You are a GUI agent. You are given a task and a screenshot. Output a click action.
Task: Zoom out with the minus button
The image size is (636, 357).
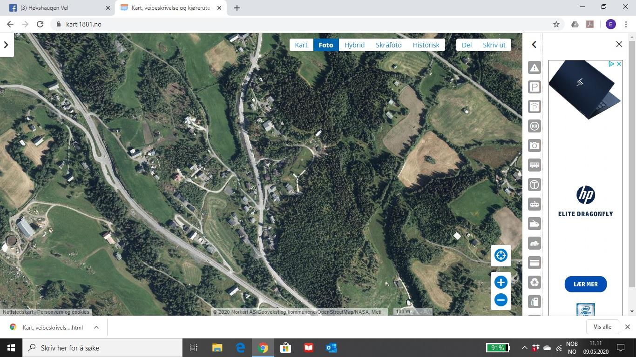pyautogui.click(x=501, y=300)
